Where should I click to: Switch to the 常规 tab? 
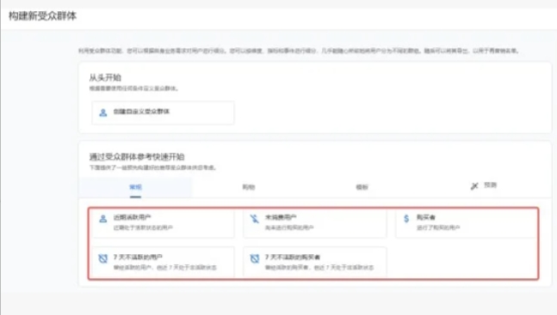click(135, 187)
